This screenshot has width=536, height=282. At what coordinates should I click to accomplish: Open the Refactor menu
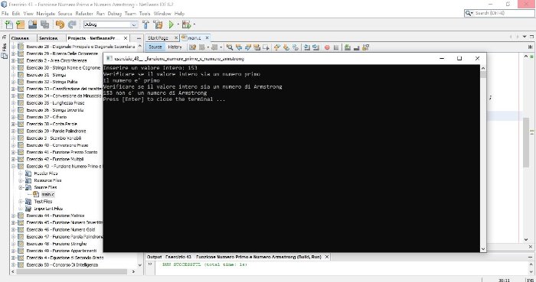[84, 14]
